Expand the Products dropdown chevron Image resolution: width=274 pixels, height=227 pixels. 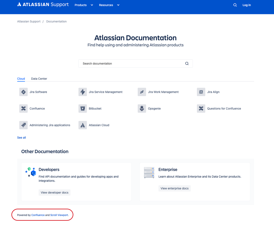click(x=92, y=5)
